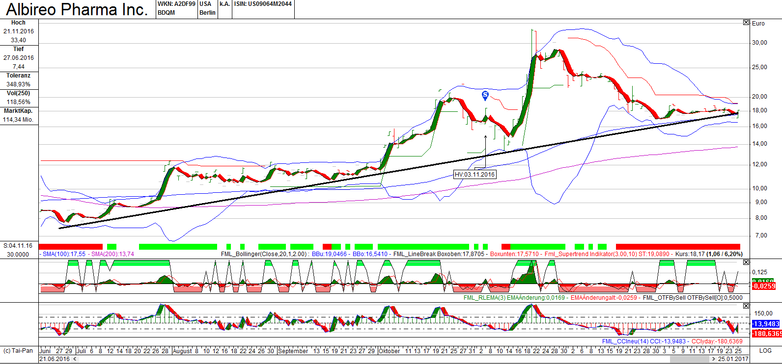This screenshot has width=782, height=364.
Task: Select the Albireo Pharma Inc. title
Action: click(x=77, y=9)
